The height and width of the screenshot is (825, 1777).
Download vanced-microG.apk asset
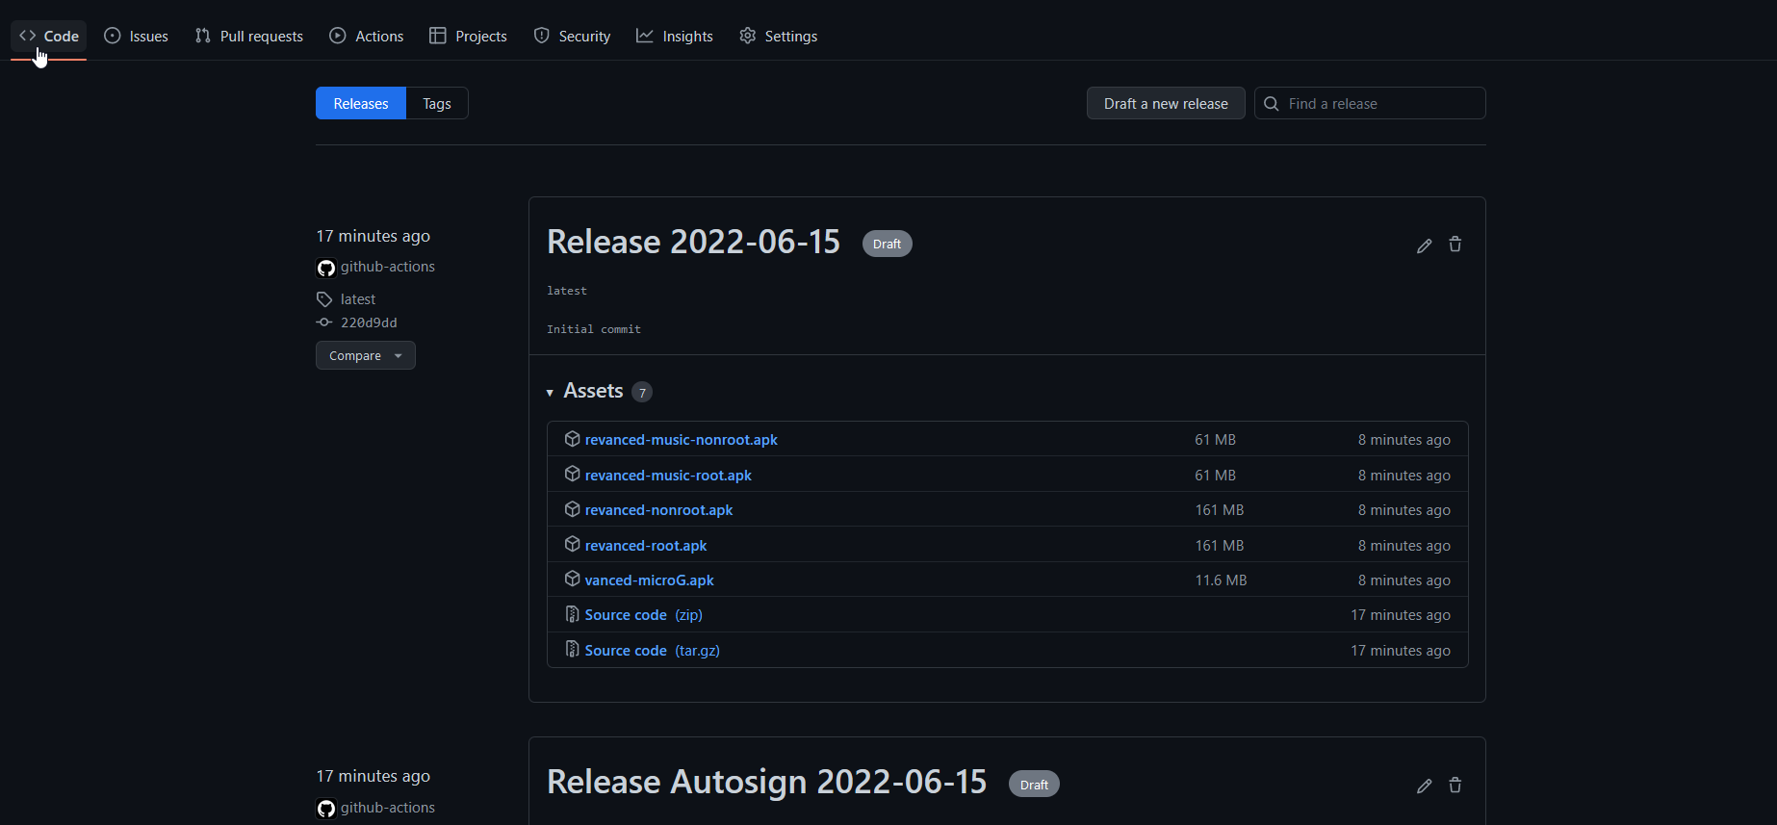tap(650, 580)
